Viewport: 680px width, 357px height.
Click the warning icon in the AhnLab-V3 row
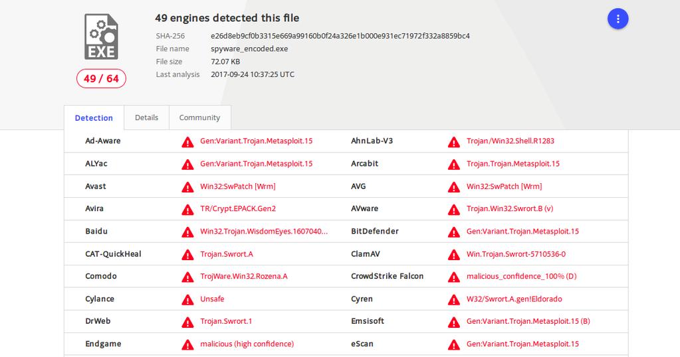click(x=453, y=141)
